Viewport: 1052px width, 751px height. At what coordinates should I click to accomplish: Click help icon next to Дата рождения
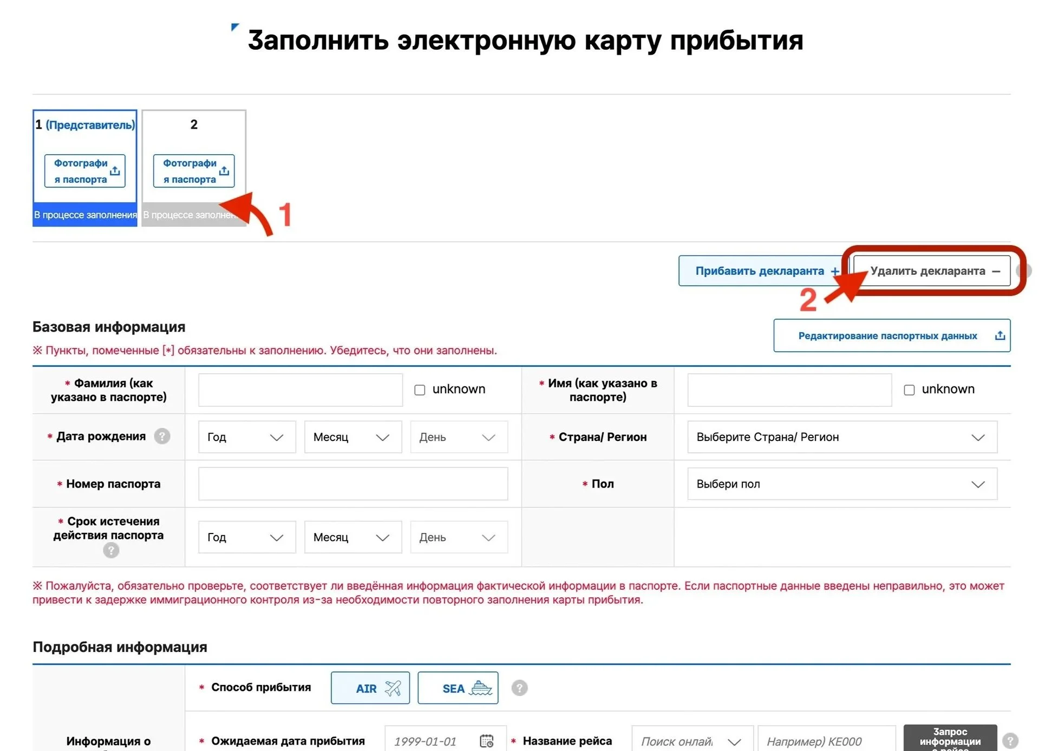pos(162,436)
